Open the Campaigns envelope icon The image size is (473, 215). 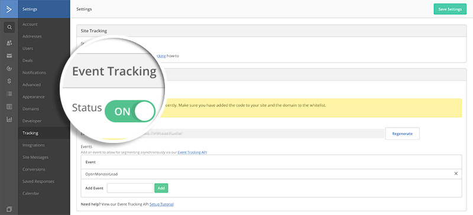(x=9, y=56)
